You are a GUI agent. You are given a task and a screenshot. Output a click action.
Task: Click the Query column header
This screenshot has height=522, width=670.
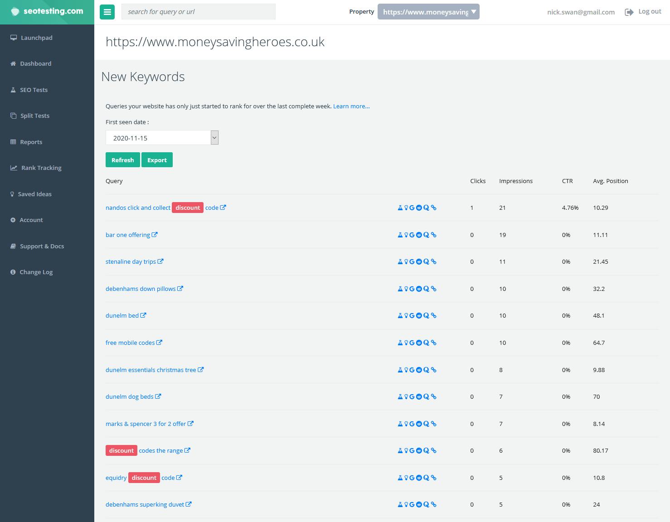click(114, 181)
